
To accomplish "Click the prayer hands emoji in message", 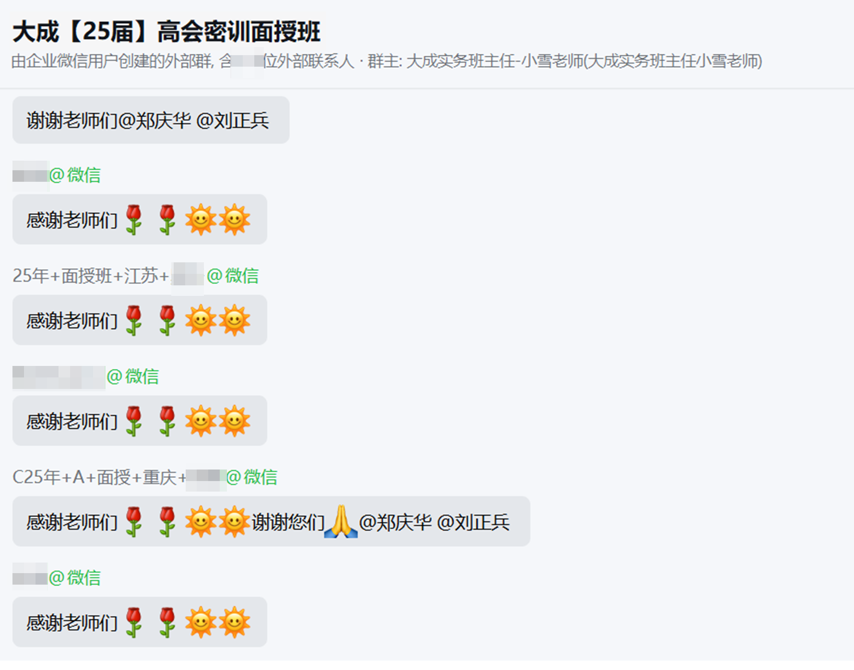I will pyautogui.click(x=341, y=521).
